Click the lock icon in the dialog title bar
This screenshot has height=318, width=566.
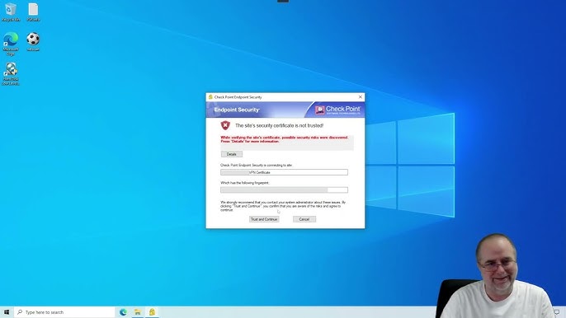click(210, 97)
